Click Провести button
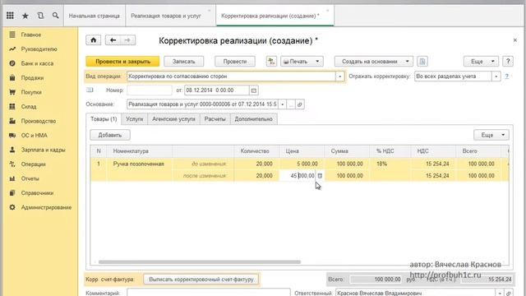 point(235,62)
